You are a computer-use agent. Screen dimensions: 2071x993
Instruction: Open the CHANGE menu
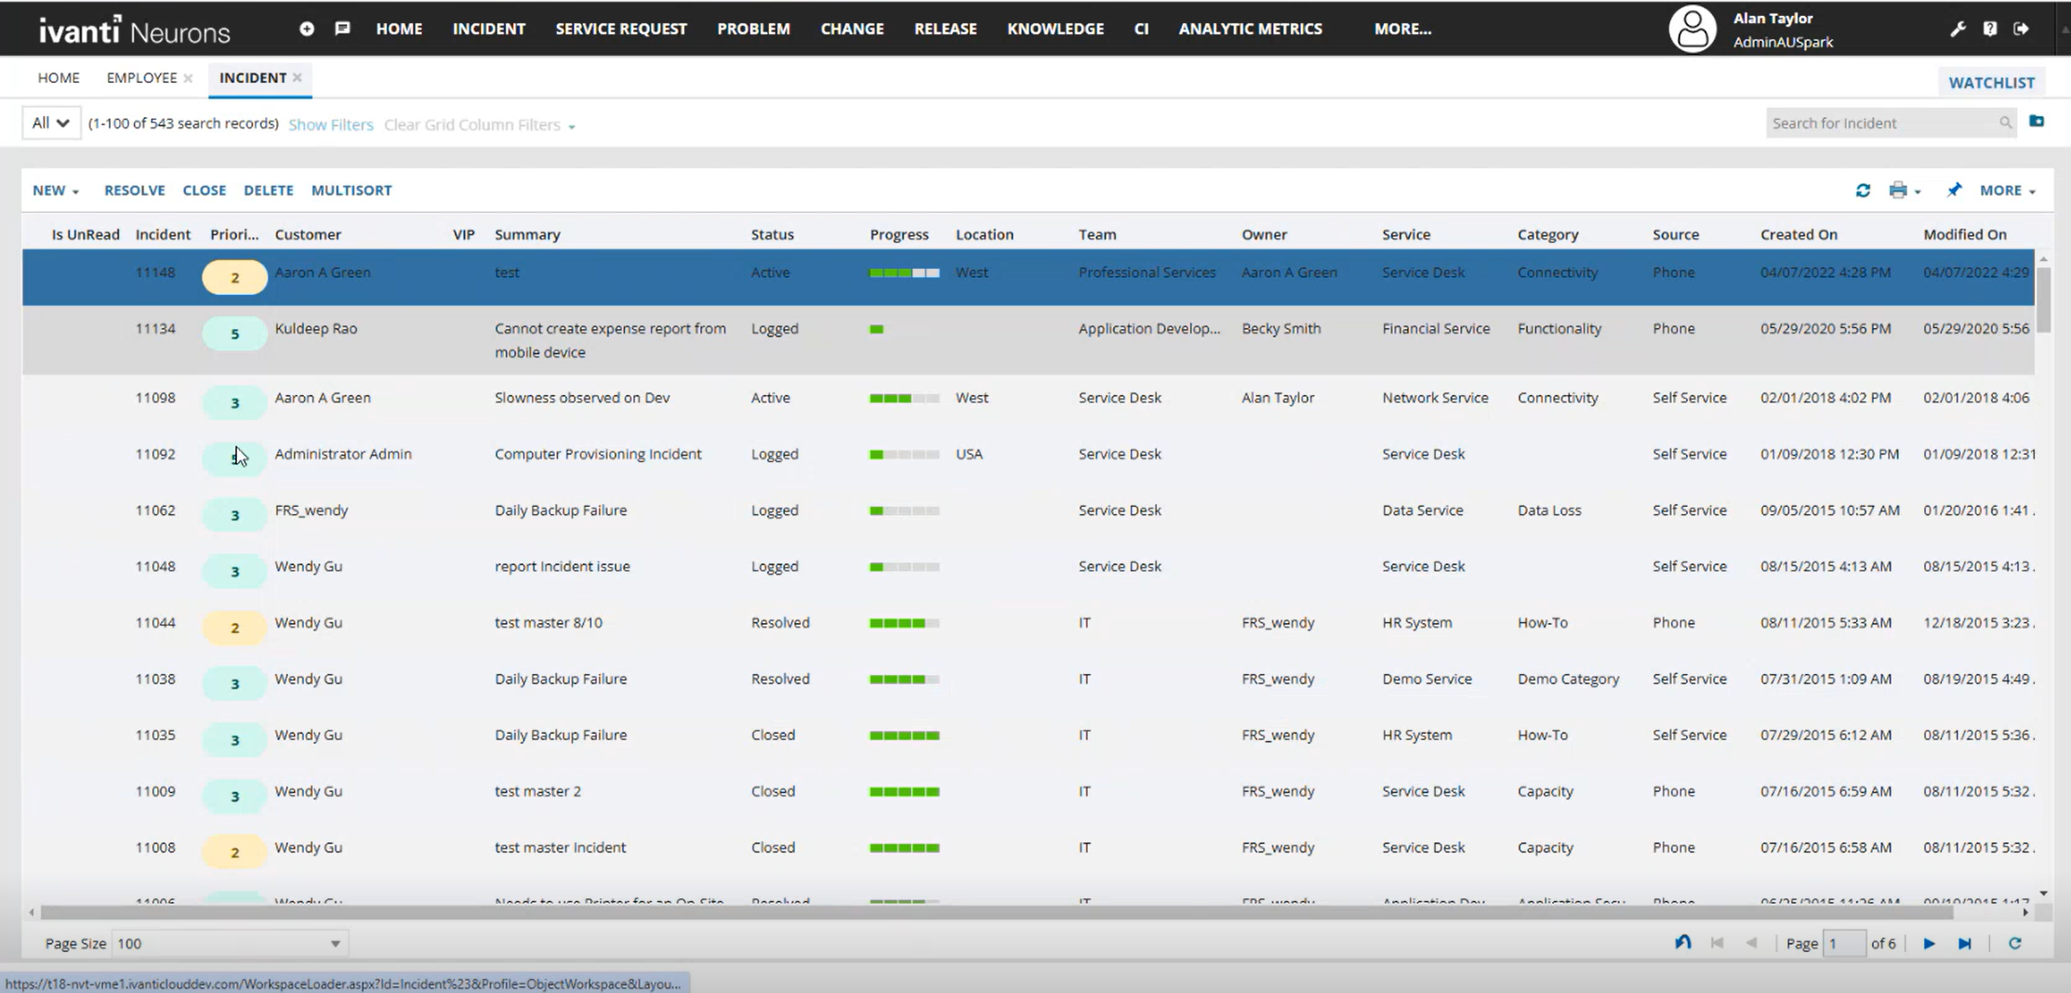(x=852, y=29)
